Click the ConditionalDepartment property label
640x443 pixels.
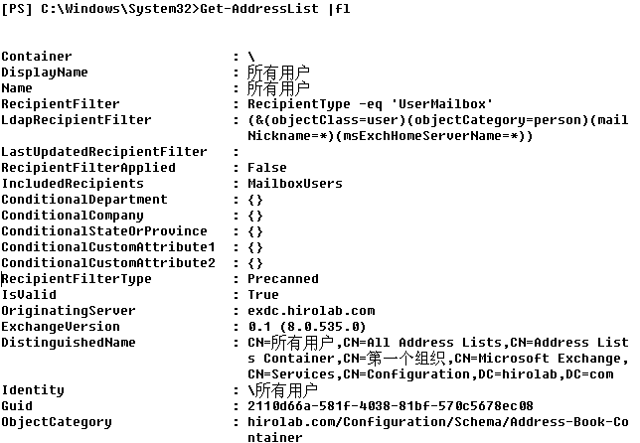pos(84,200)
